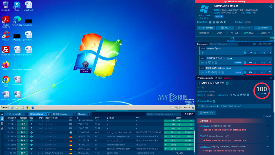Viewport: 275px width, 155px height.
Task: Click the Command line path field
Action: point(234,106)
